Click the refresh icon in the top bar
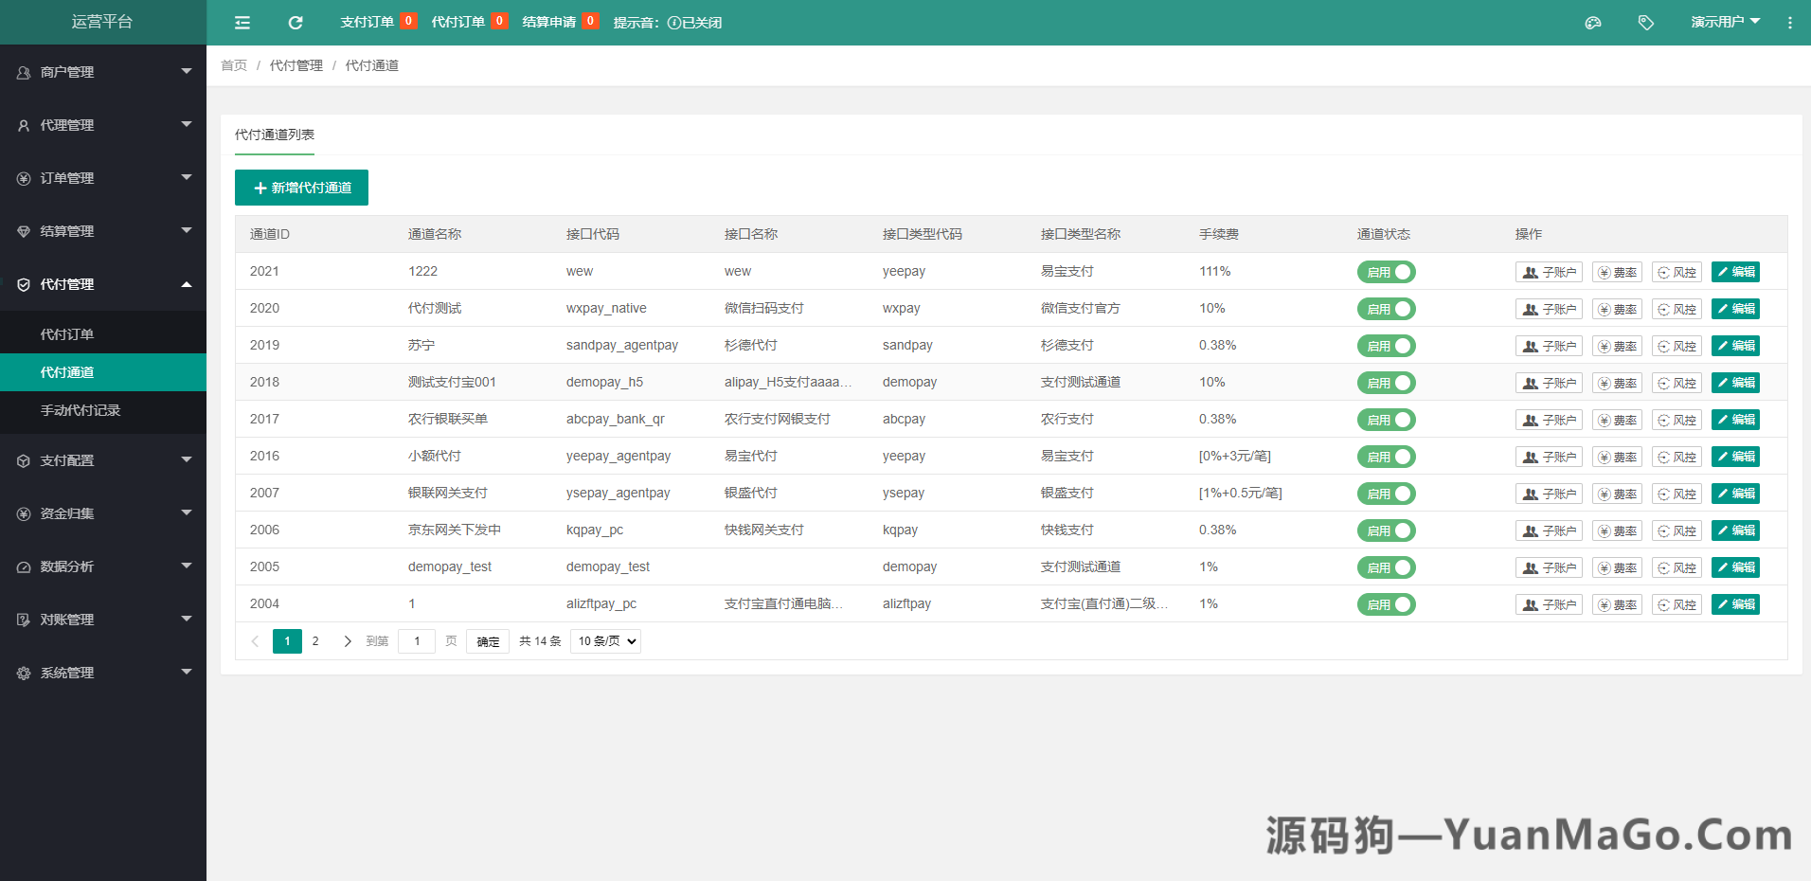1811x881 pixels. (x=295, y=21)
